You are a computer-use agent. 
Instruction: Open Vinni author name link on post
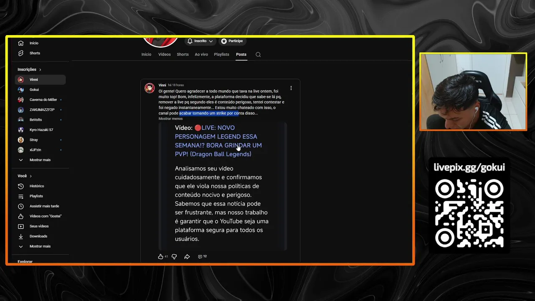(x=162, y=85)
